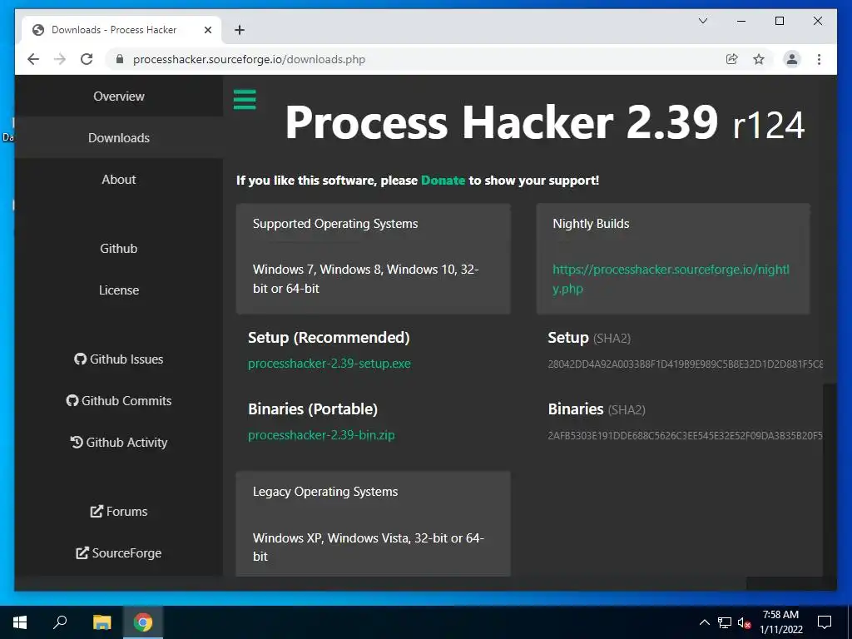This screenshot has width=852, height=639.
Task: Open About in the sidebar
Action: pyautogui.click(x=118, y=180)
